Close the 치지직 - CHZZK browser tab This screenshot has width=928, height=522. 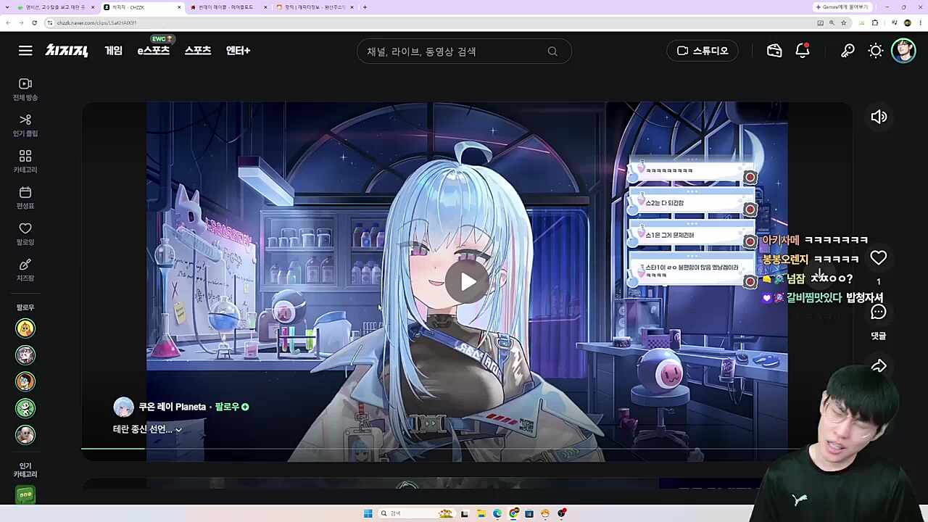(179, 7)
